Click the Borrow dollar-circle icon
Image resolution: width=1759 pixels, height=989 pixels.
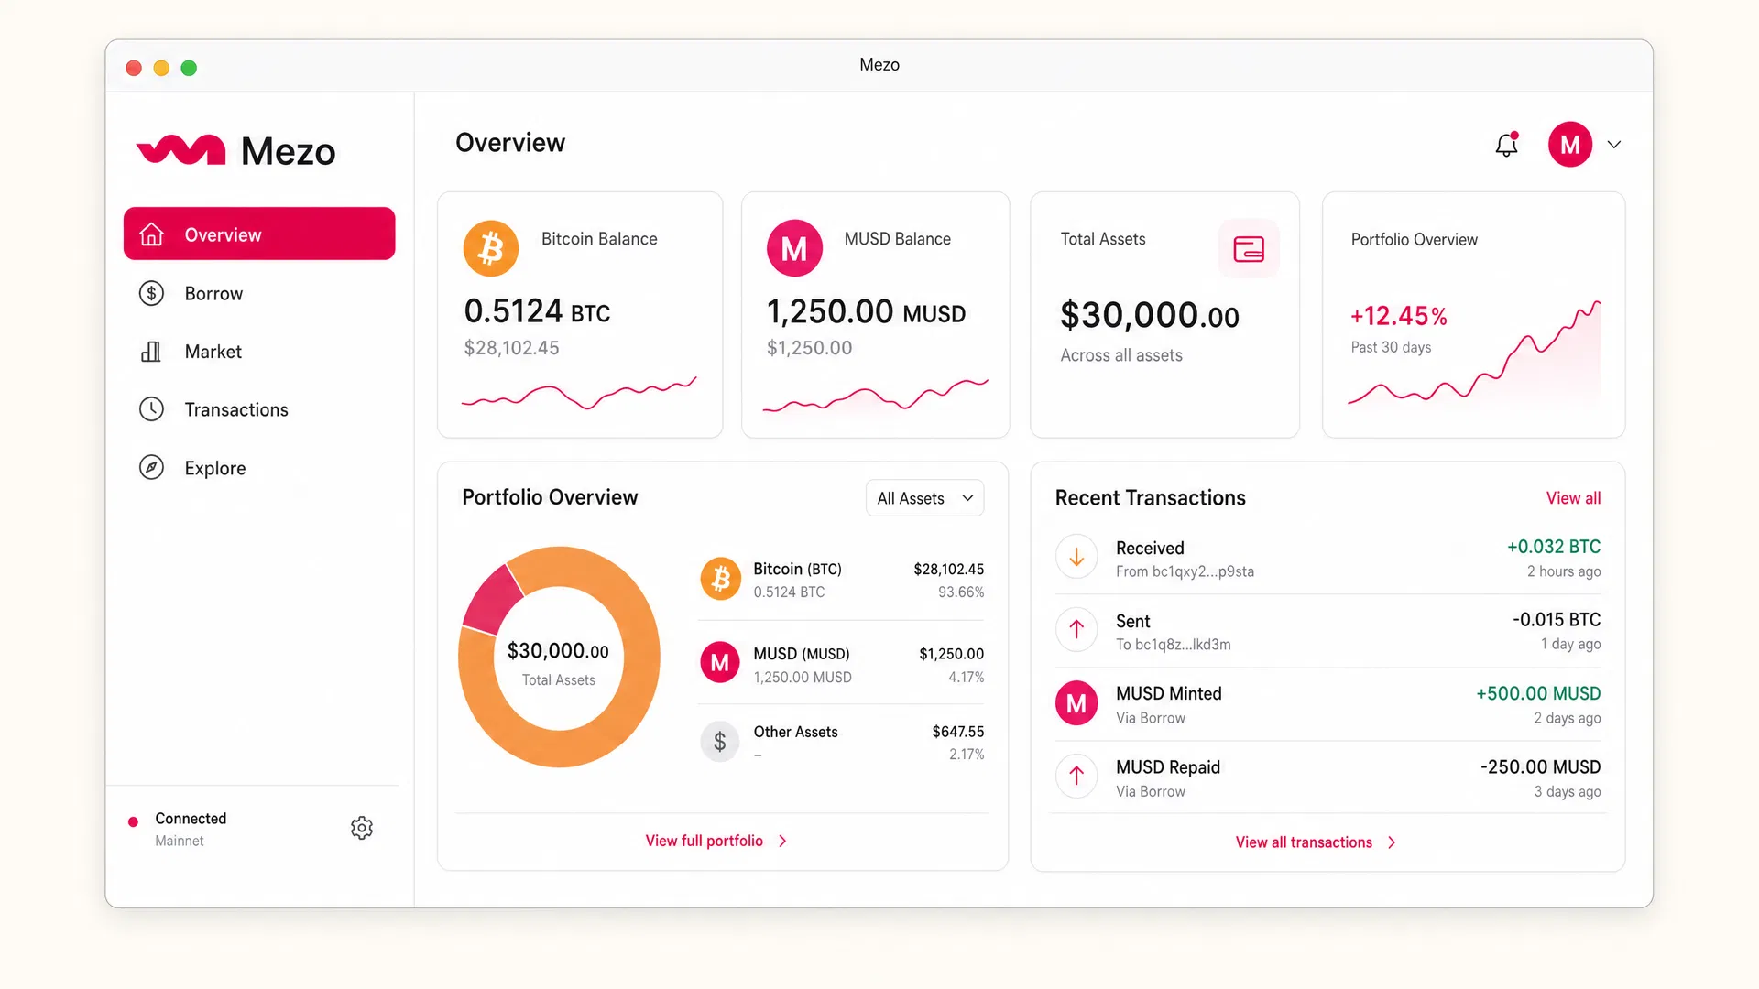151,293
